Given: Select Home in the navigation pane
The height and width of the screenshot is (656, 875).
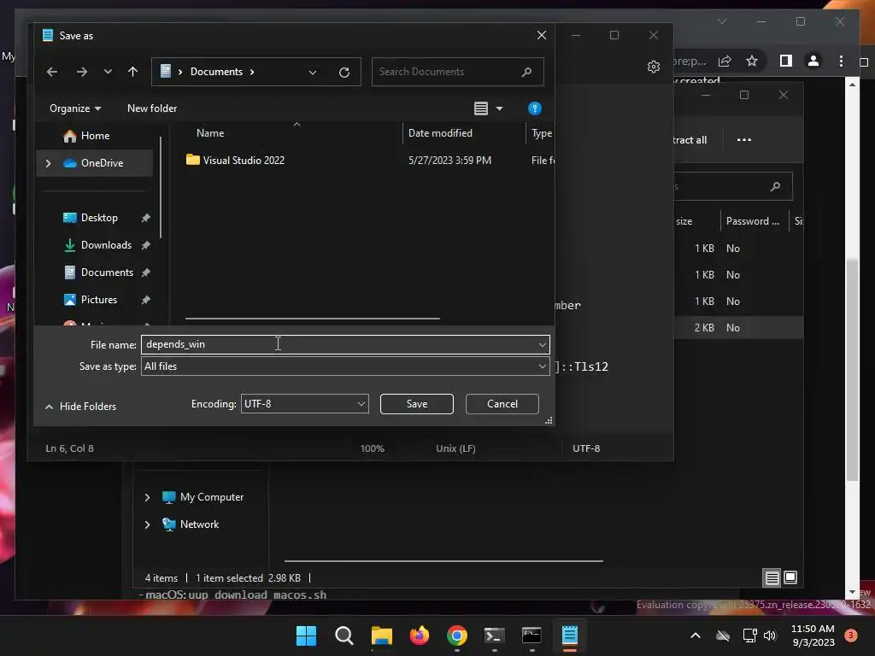Looking at the screenshot, I should pyautogui.click(x=95, y=136).
